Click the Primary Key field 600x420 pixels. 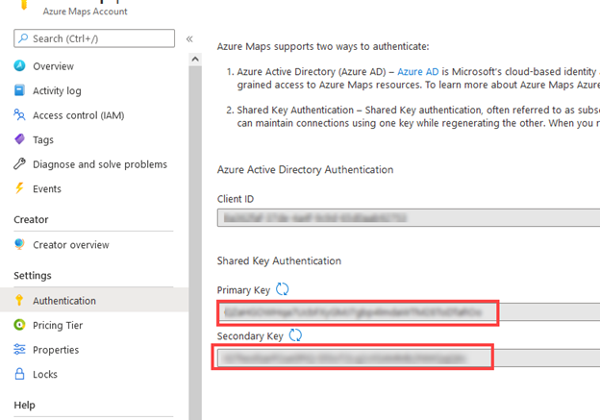click(x=409, y=312)
